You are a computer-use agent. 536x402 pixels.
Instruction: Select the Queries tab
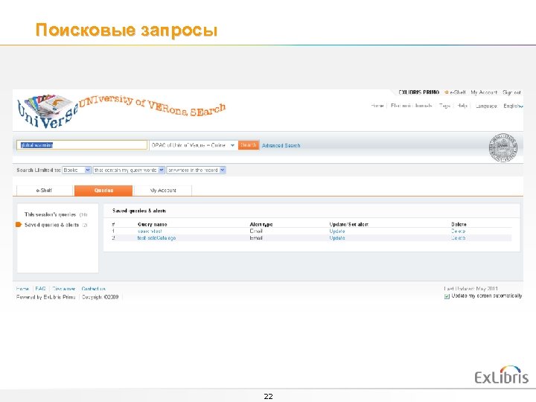tap(103, 191)
